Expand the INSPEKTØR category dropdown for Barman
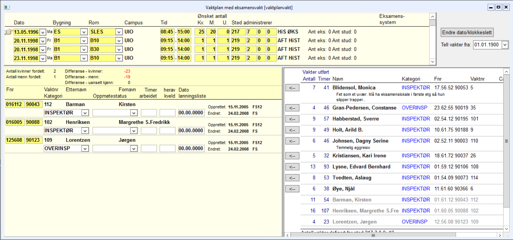513x240 pixels. (x=85, y=113)
